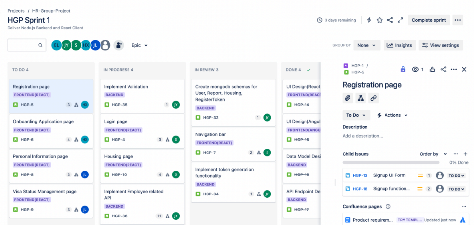Click the thumbs up vote icon
This screenshot has width=474, height=225.
pos(432,69)
